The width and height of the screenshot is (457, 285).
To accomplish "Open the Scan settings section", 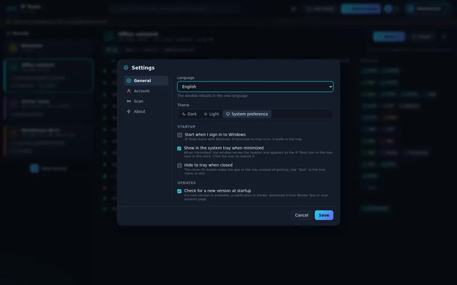I will point(146,101).
